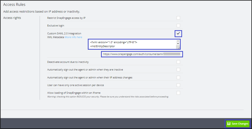Screen dimensions: 252x129
Task: Select the SAML consume URL field
Action: [x=142, y=54]
